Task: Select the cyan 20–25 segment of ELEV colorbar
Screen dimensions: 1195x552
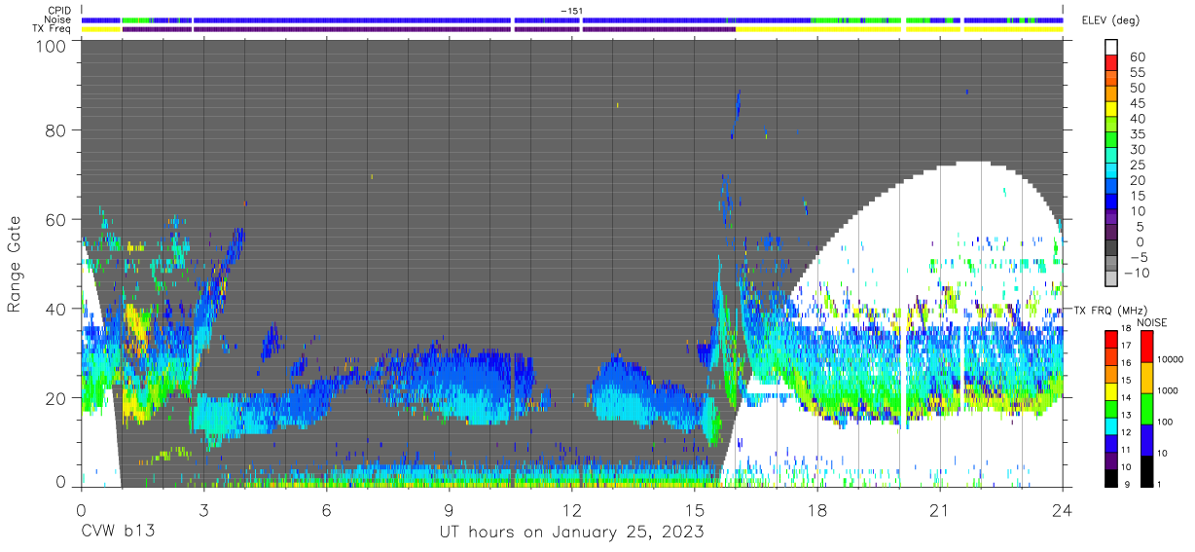Action: pos(1112,172)
